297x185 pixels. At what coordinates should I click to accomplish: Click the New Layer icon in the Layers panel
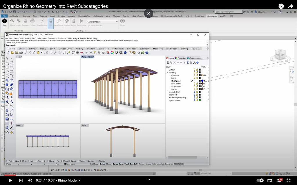point(168,62)
